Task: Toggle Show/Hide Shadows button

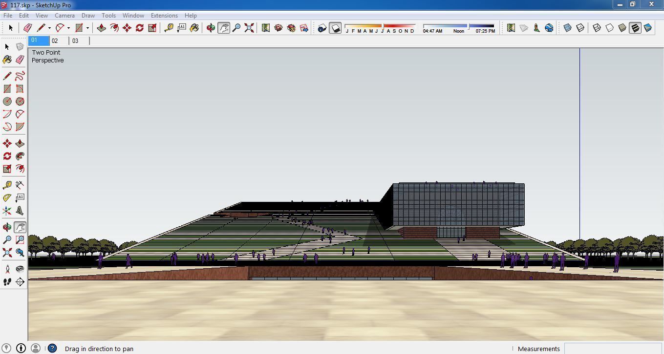Action: (335, 28)
